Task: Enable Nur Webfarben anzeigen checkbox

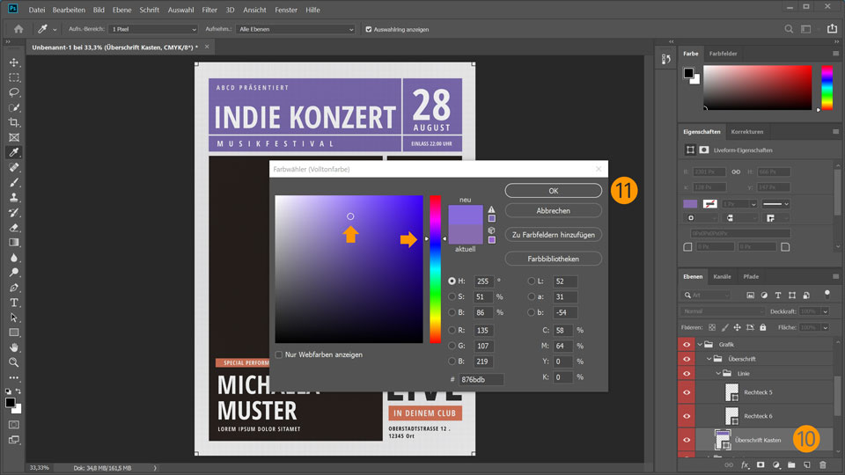Action: click(x=279, y=354)
